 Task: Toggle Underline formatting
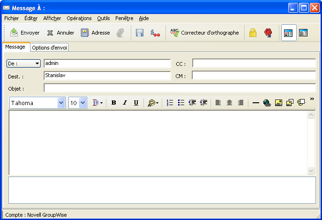coord(136,103)
